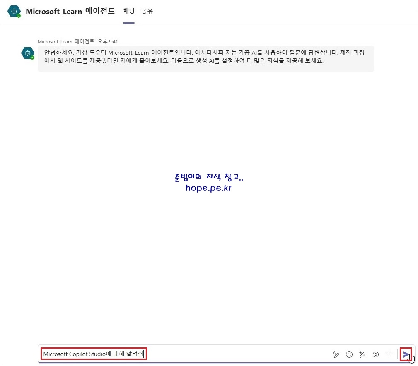Image resolution: width=418 pixels, height=366 pixels.
Task: Click the Microsoft_Learn-에이전트 title
Action: point(70,11)
